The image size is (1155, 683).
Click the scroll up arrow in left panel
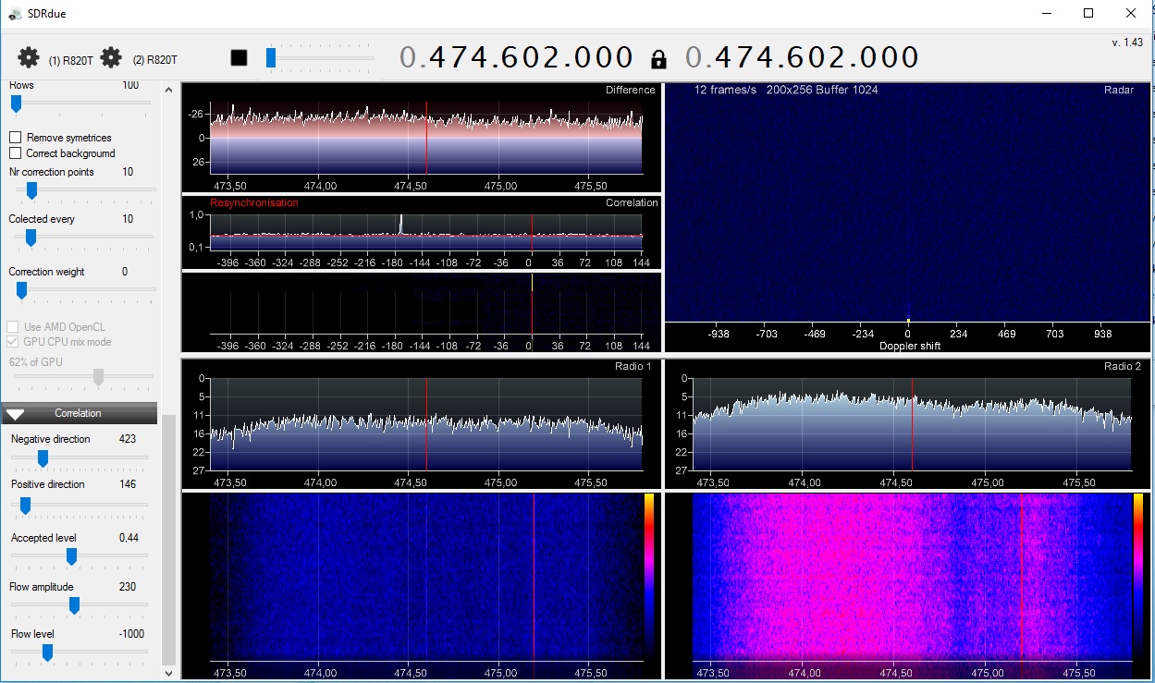click(168, 91)
